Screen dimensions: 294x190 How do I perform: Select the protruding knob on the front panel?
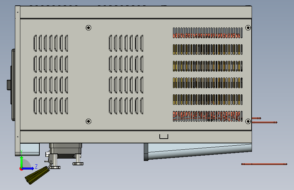[x=9, y=85]
